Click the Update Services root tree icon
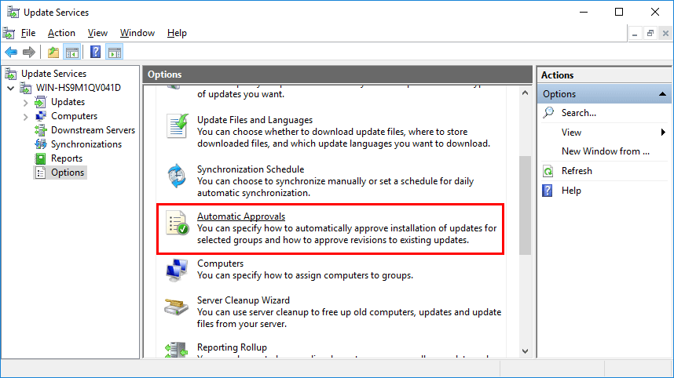The height and width of the screenshot is (378, 674). click(x=11, y=74)
